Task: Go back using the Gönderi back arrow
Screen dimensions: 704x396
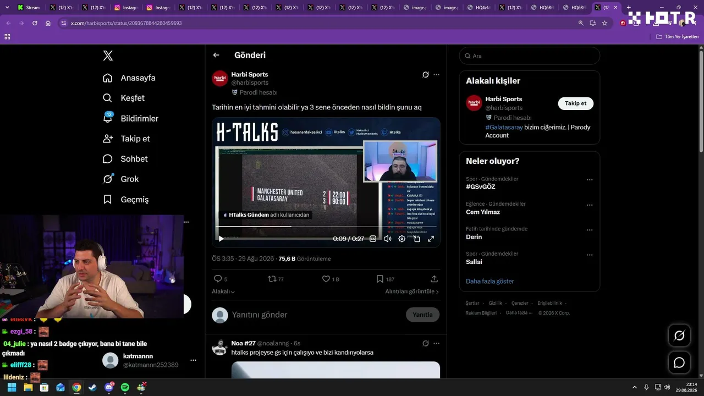Action: point(216,55)
